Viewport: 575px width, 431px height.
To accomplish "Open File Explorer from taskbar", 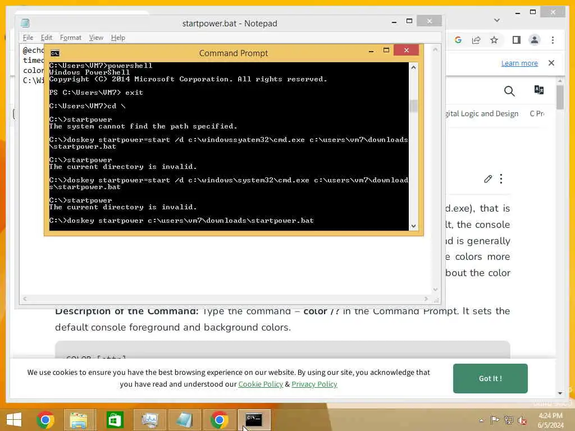I will (x=79, y=420).
